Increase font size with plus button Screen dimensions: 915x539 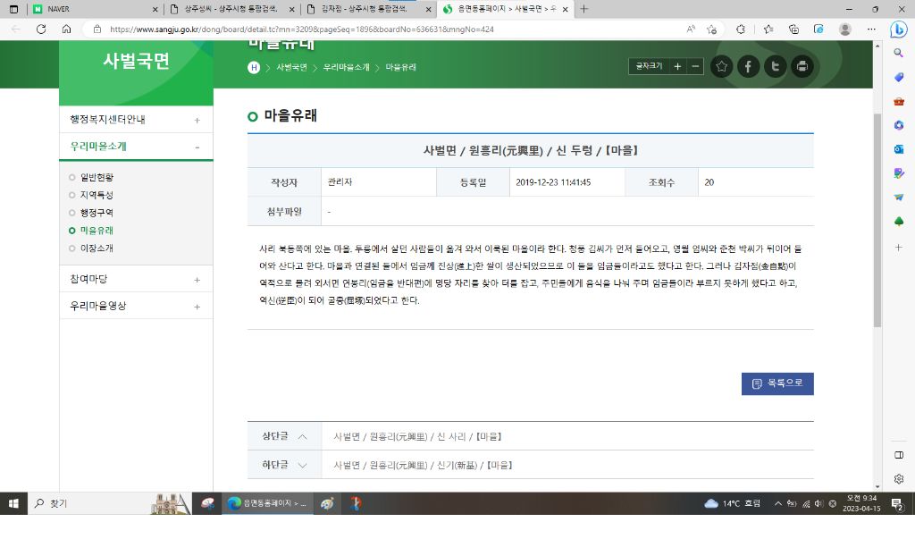(677, 66)
